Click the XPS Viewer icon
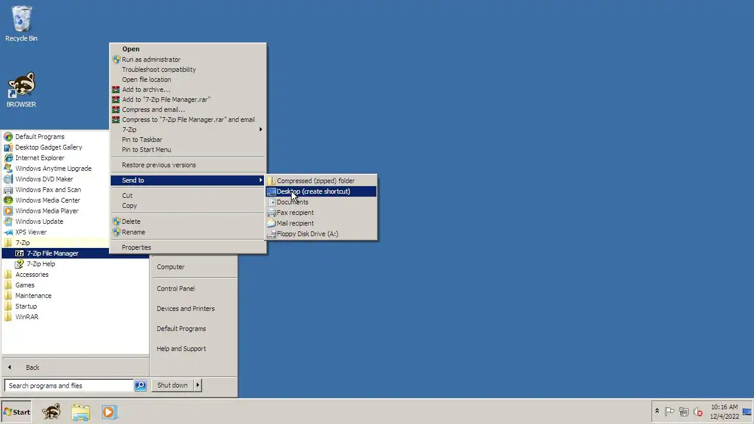This screenshot has width=754, height=424. (8, 232)
